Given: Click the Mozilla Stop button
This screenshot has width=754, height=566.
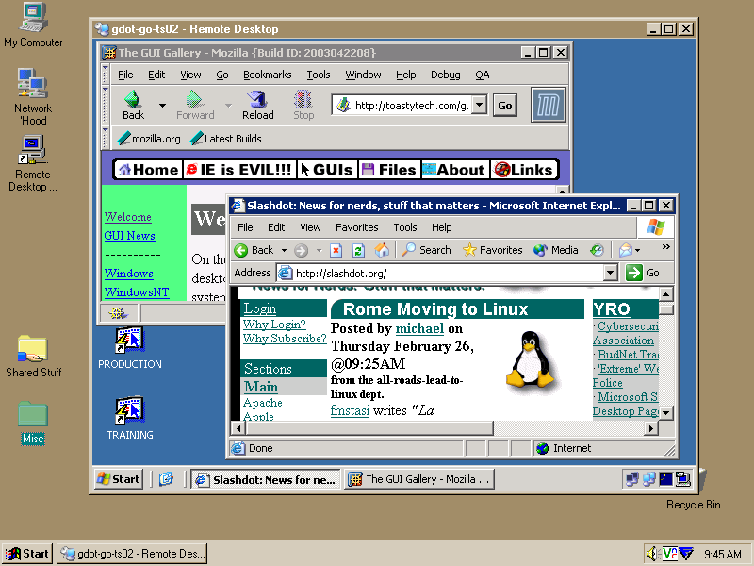Looking at the screenshot, I should pyautogui.click(x=303, y=105).
